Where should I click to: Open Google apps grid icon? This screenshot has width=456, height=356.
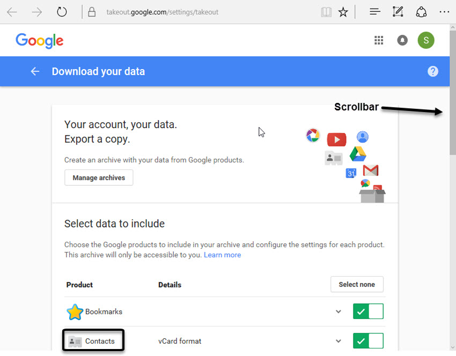[379, 40]
